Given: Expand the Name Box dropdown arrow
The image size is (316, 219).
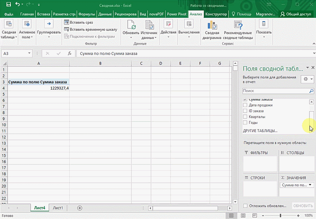Looking at the screenshot, I should point(29,53).
